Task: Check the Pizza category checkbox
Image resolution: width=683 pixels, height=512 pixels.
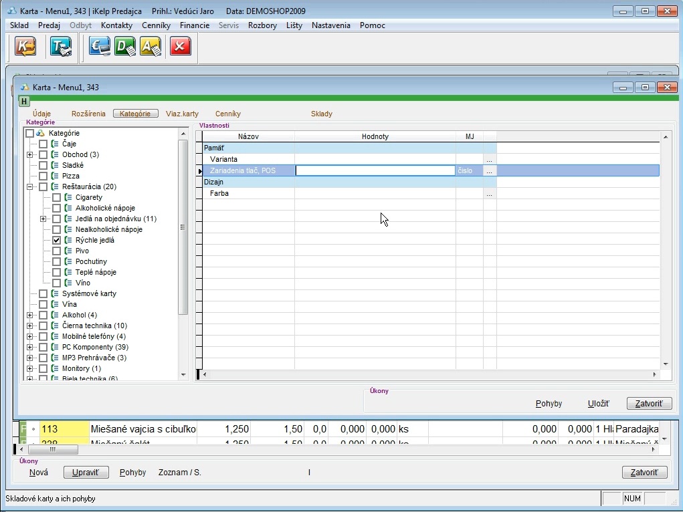Action: [43, 176]
